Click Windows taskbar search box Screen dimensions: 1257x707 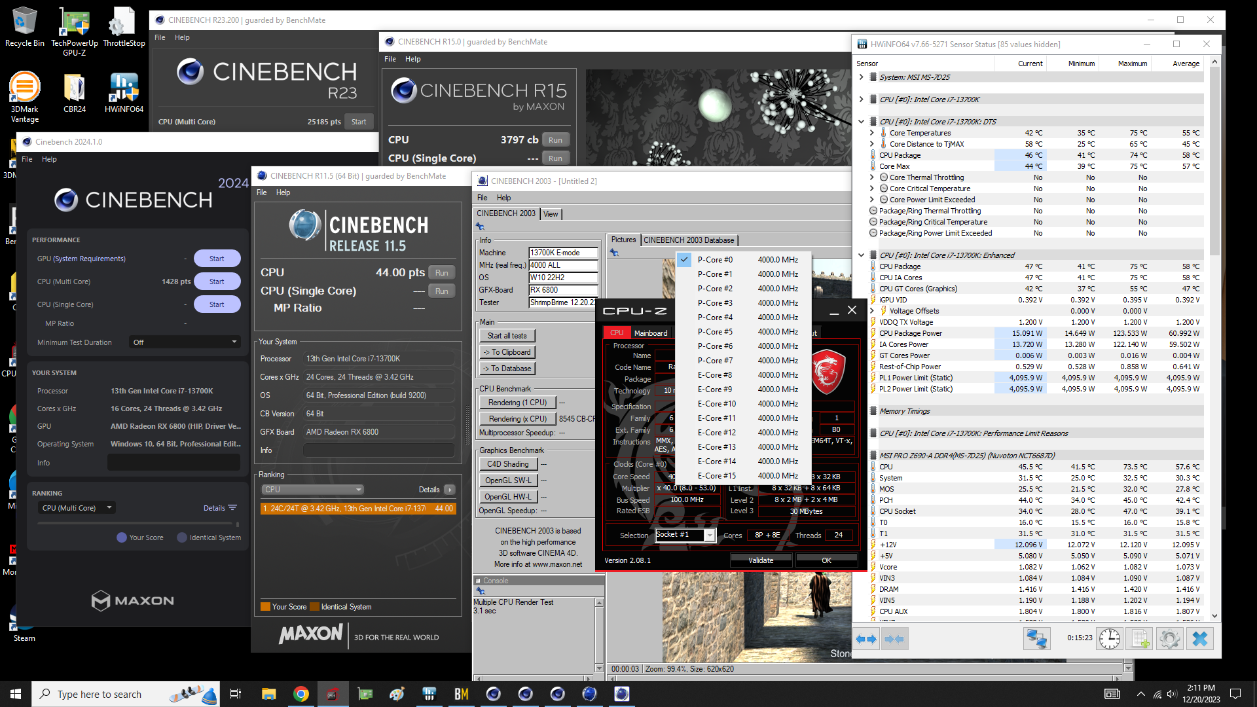tap(126, 694)
